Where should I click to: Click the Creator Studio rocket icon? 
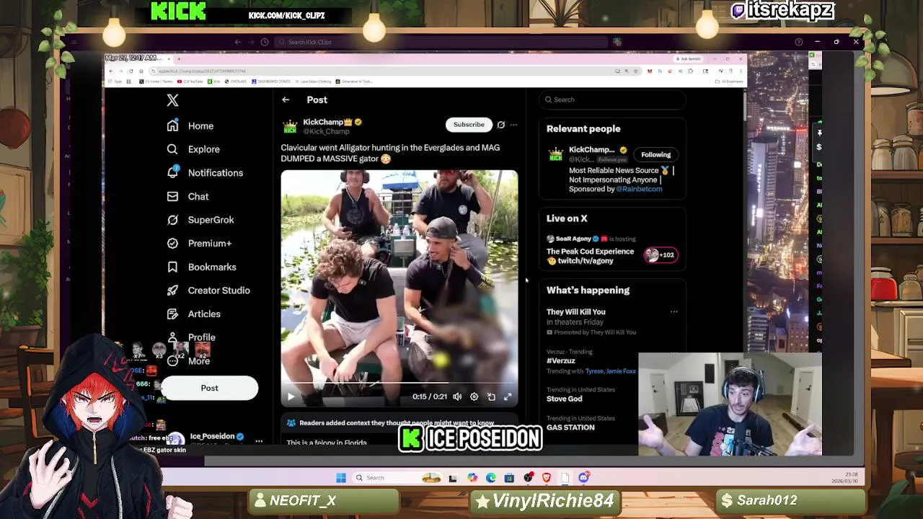coord(172,290)
